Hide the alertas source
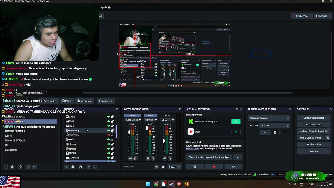Image resolution: width=334 pixels, height=188 pixels. click(109, 144)
